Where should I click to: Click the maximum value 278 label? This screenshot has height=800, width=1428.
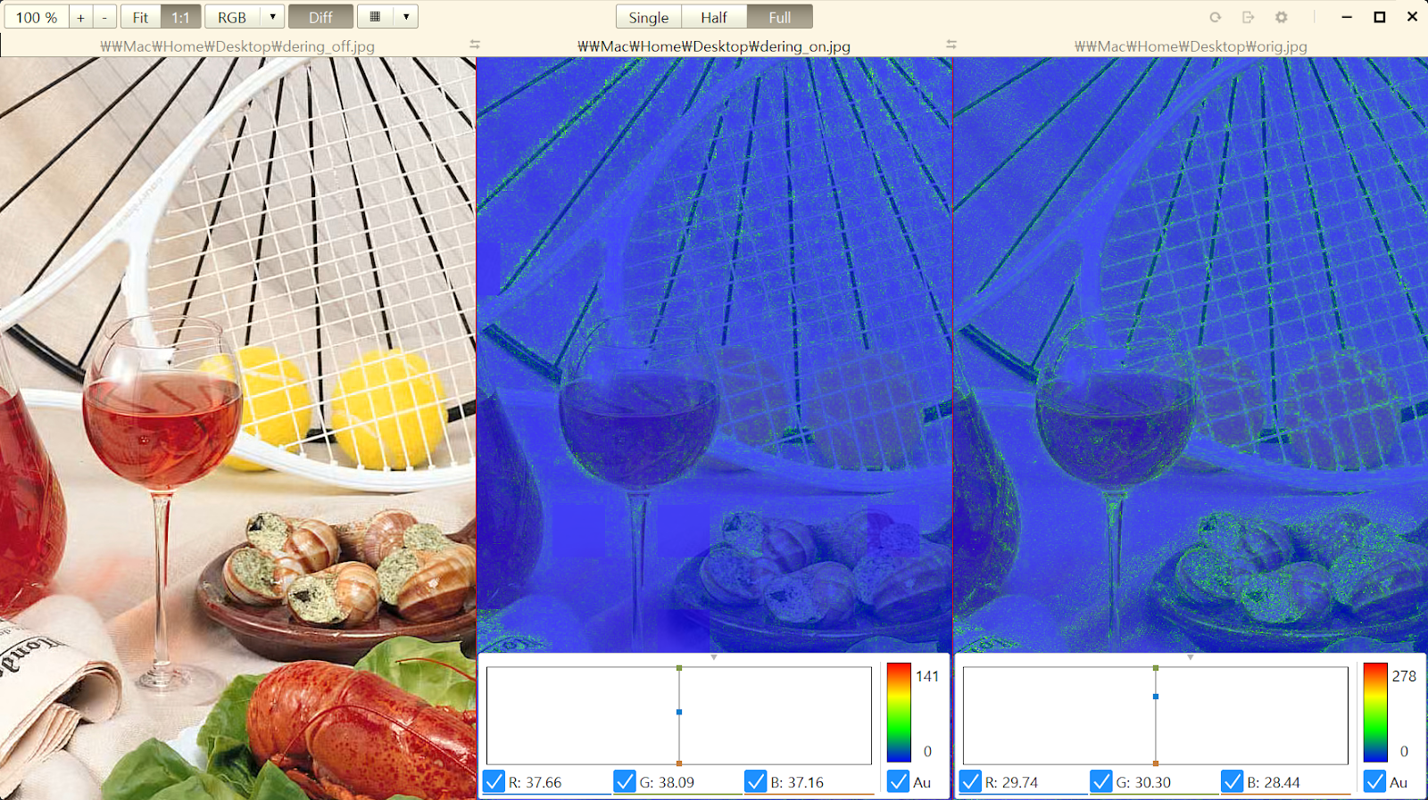coord(1404,676)
